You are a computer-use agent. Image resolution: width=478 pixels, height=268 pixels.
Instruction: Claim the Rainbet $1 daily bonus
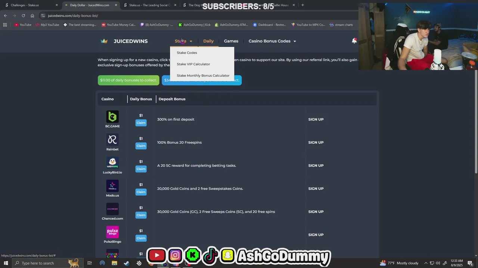[x=141, y=146]
